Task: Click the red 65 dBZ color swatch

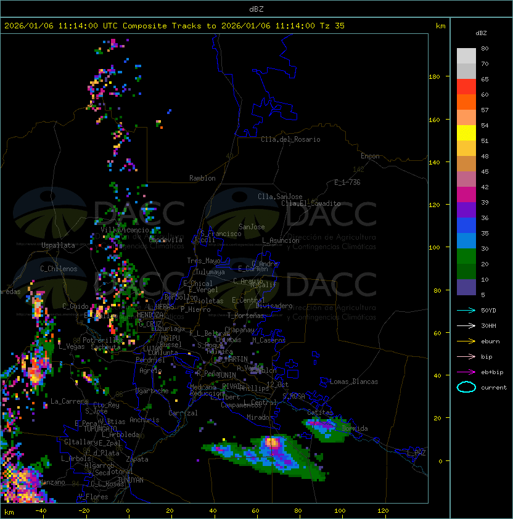Action: [466, 86]
